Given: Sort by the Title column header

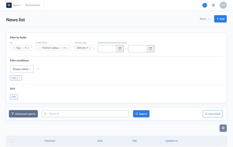Looking at the screenshot, I should point(134,141).
